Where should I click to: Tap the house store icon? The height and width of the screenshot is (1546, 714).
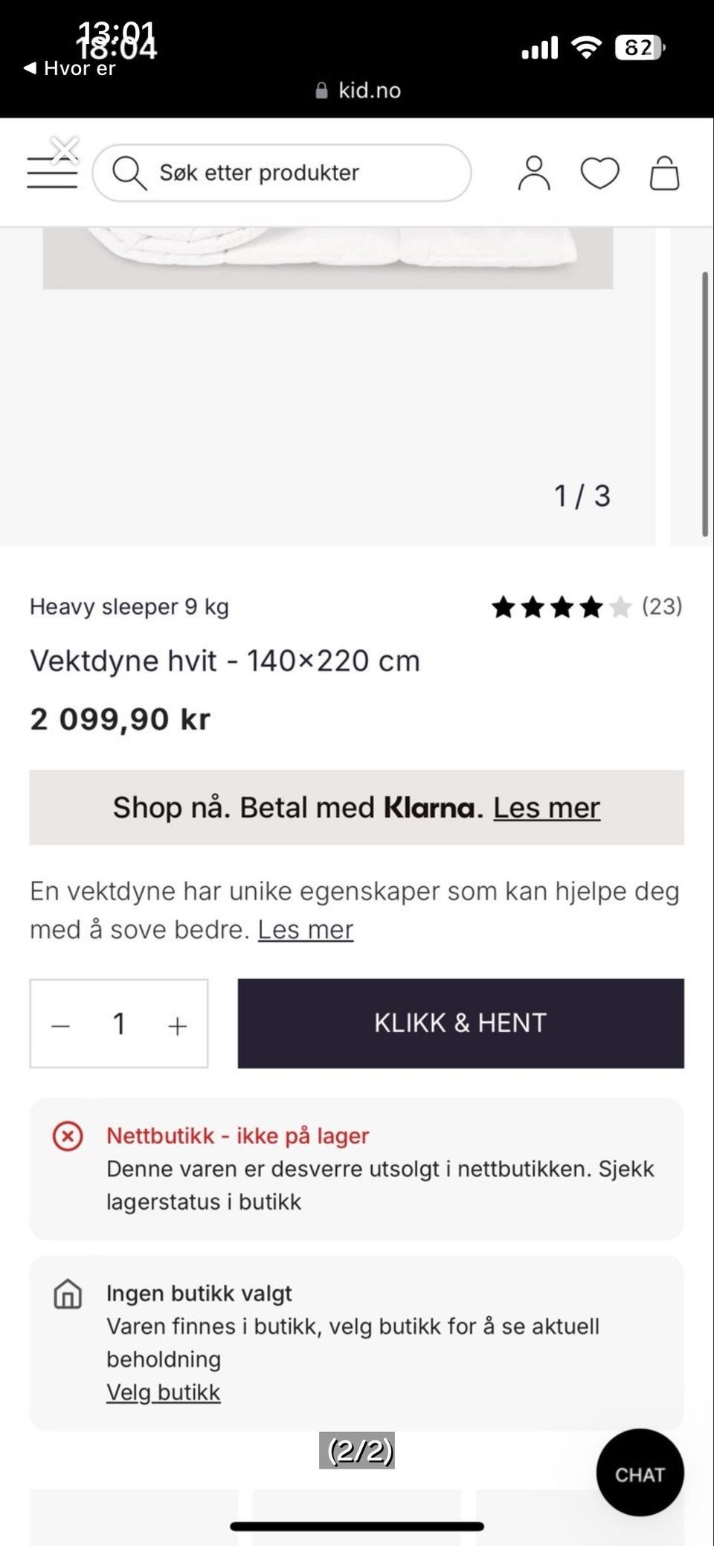(68, 1293)
